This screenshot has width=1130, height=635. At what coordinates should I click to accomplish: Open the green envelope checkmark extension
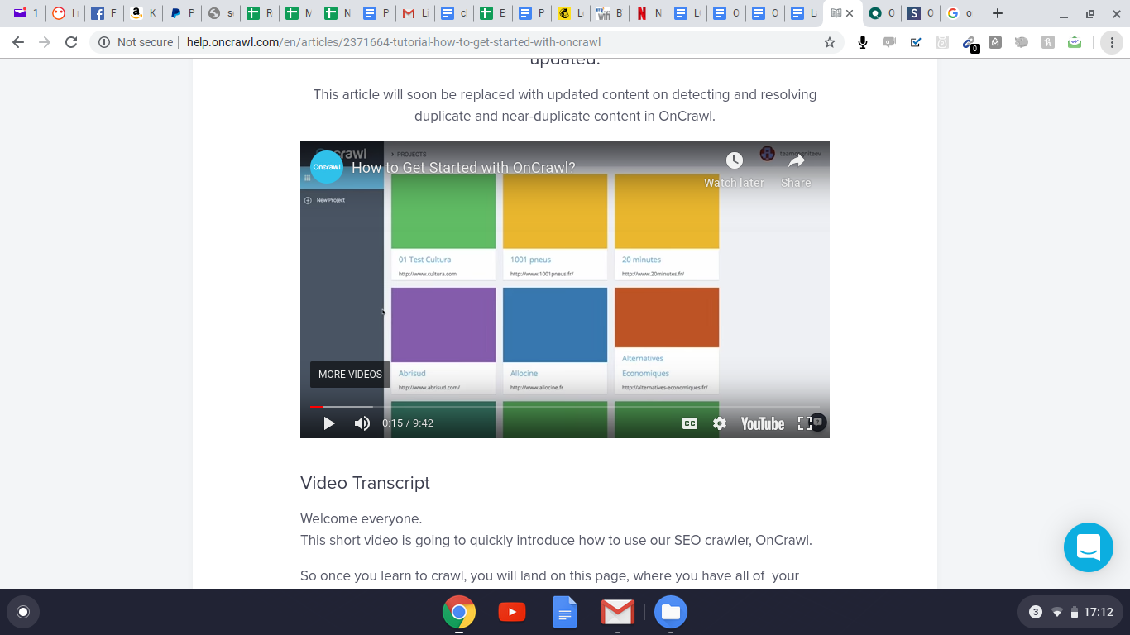(1075, 42)
